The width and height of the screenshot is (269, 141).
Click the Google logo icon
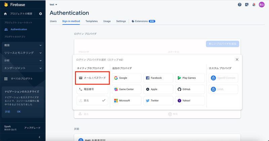coord(116,78)
